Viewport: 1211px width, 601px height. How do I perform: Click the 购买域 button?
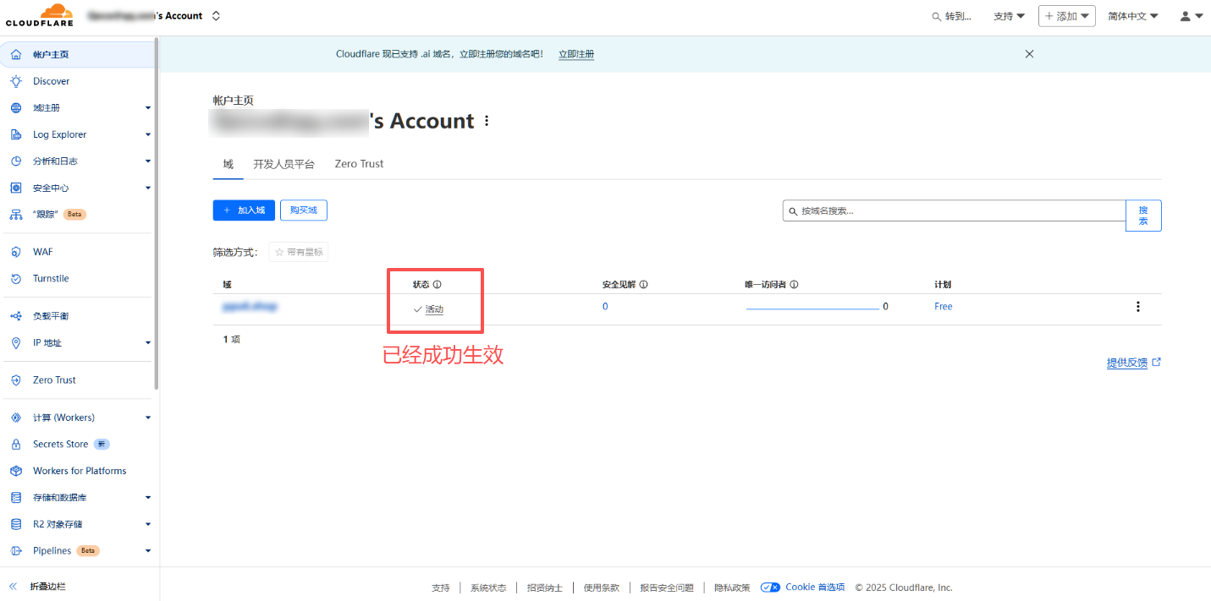(x=304, y=210)
